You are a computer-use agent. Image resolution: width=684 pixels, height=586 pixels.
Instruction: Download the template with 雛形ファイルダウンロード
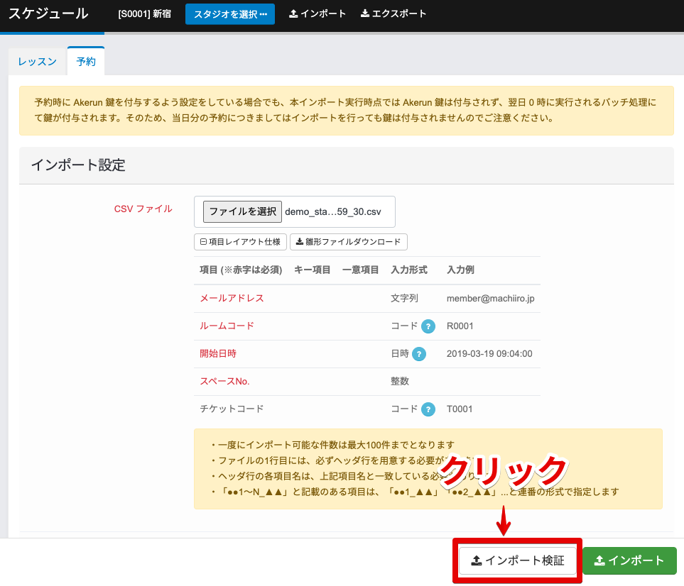pyautogui.click(x=348, y=242)
